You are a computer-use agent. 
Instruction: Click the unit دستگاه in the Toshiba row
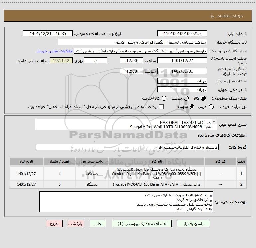[92, 184]
